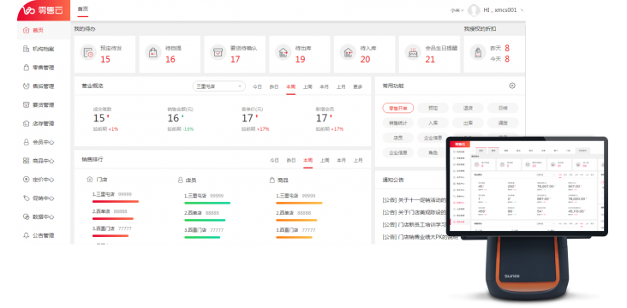Open the 三里屯店 store dropdown
627x308 pixels.
219,86
